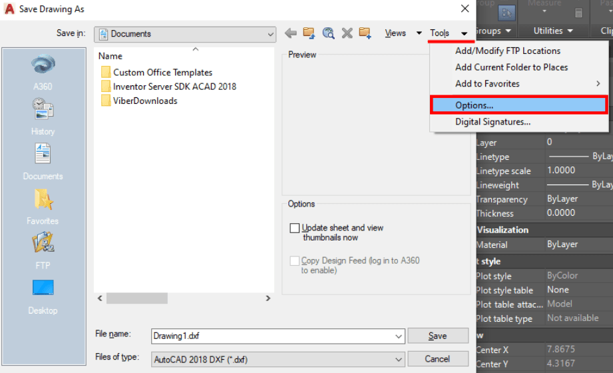Click the horizontal scrollbar thumb in file list
Viewport: 613px width, 373px height.
[x=137, y=298]
